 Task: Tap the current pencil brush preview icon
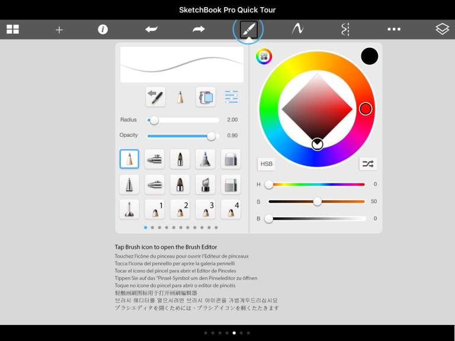coord(180,97)
